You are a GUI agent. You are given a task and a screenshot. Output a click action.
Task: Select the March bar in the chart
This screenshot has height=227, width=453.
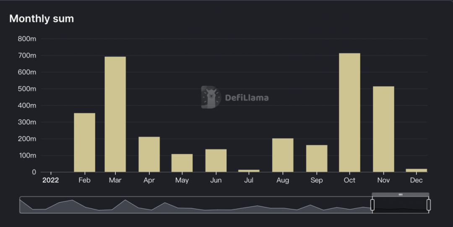coord(115,114)
